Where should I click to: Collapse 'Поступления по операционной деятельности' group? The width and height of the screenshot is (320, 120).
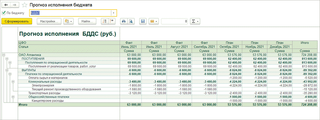10,62
